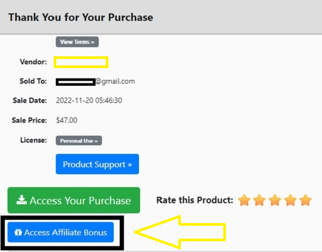Click the yellow-outlined vendor name box
Image resolution: width=322 pixels, height=252 pixels.
[81, 62]
